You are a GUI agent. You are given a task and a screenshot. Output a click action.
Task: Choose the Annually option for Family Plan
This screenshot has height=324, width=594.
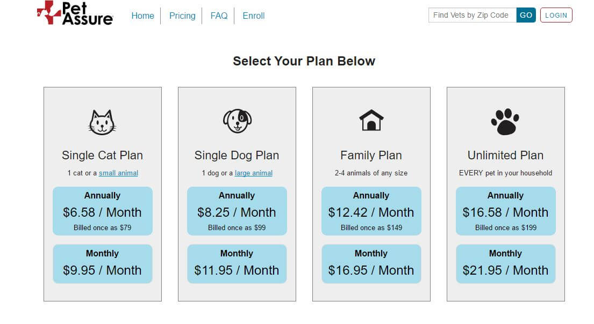371,211
